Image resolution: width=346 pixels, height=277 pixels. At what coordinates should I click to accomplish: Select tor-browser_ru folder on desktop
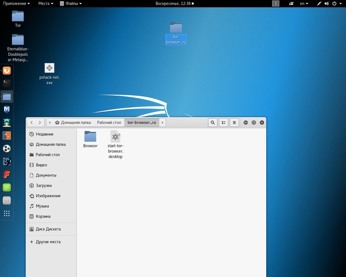coord(176,33)
